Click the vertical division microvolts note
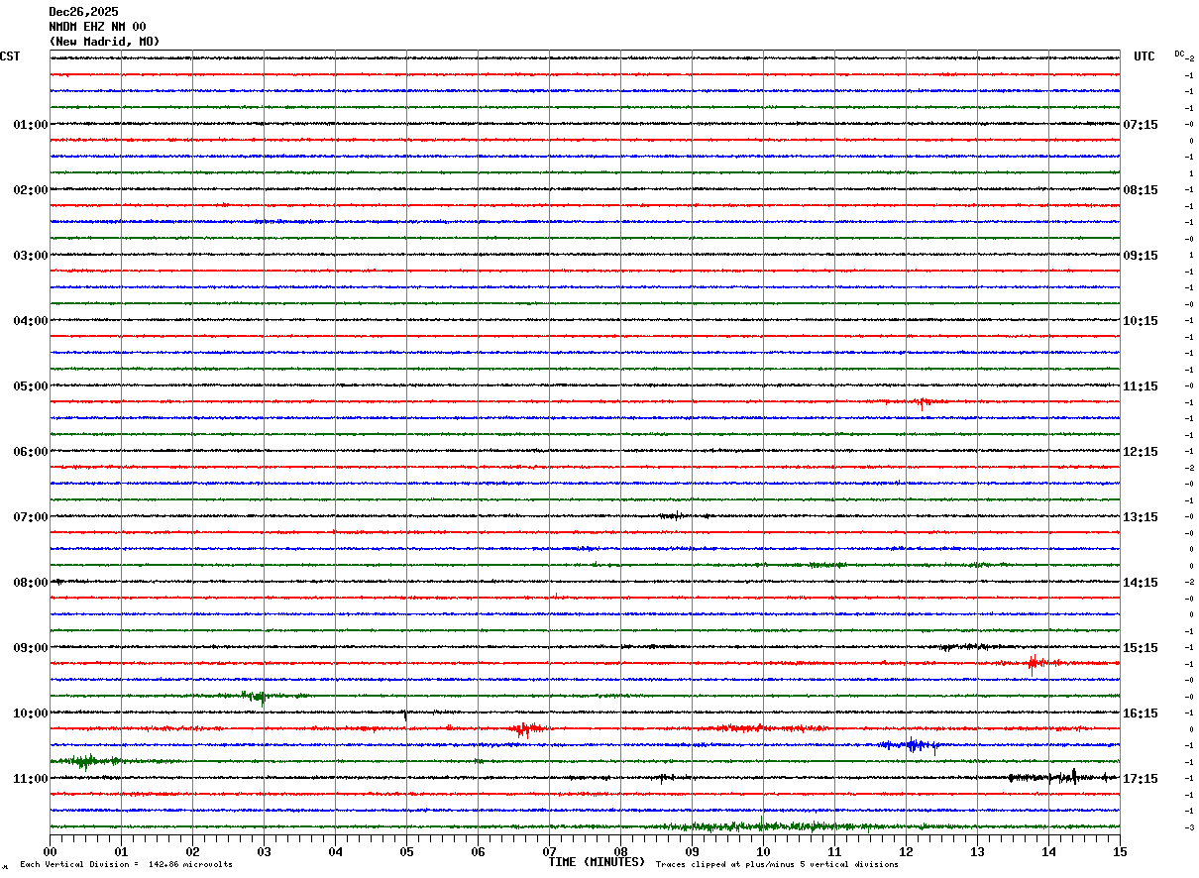The width and height of the screenshot is (1199, 878). click(126, 865)
